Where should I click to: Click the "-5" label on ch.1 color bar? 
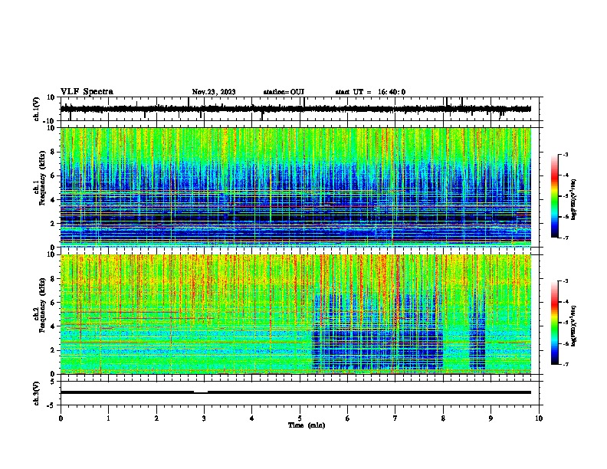[566, 196]
